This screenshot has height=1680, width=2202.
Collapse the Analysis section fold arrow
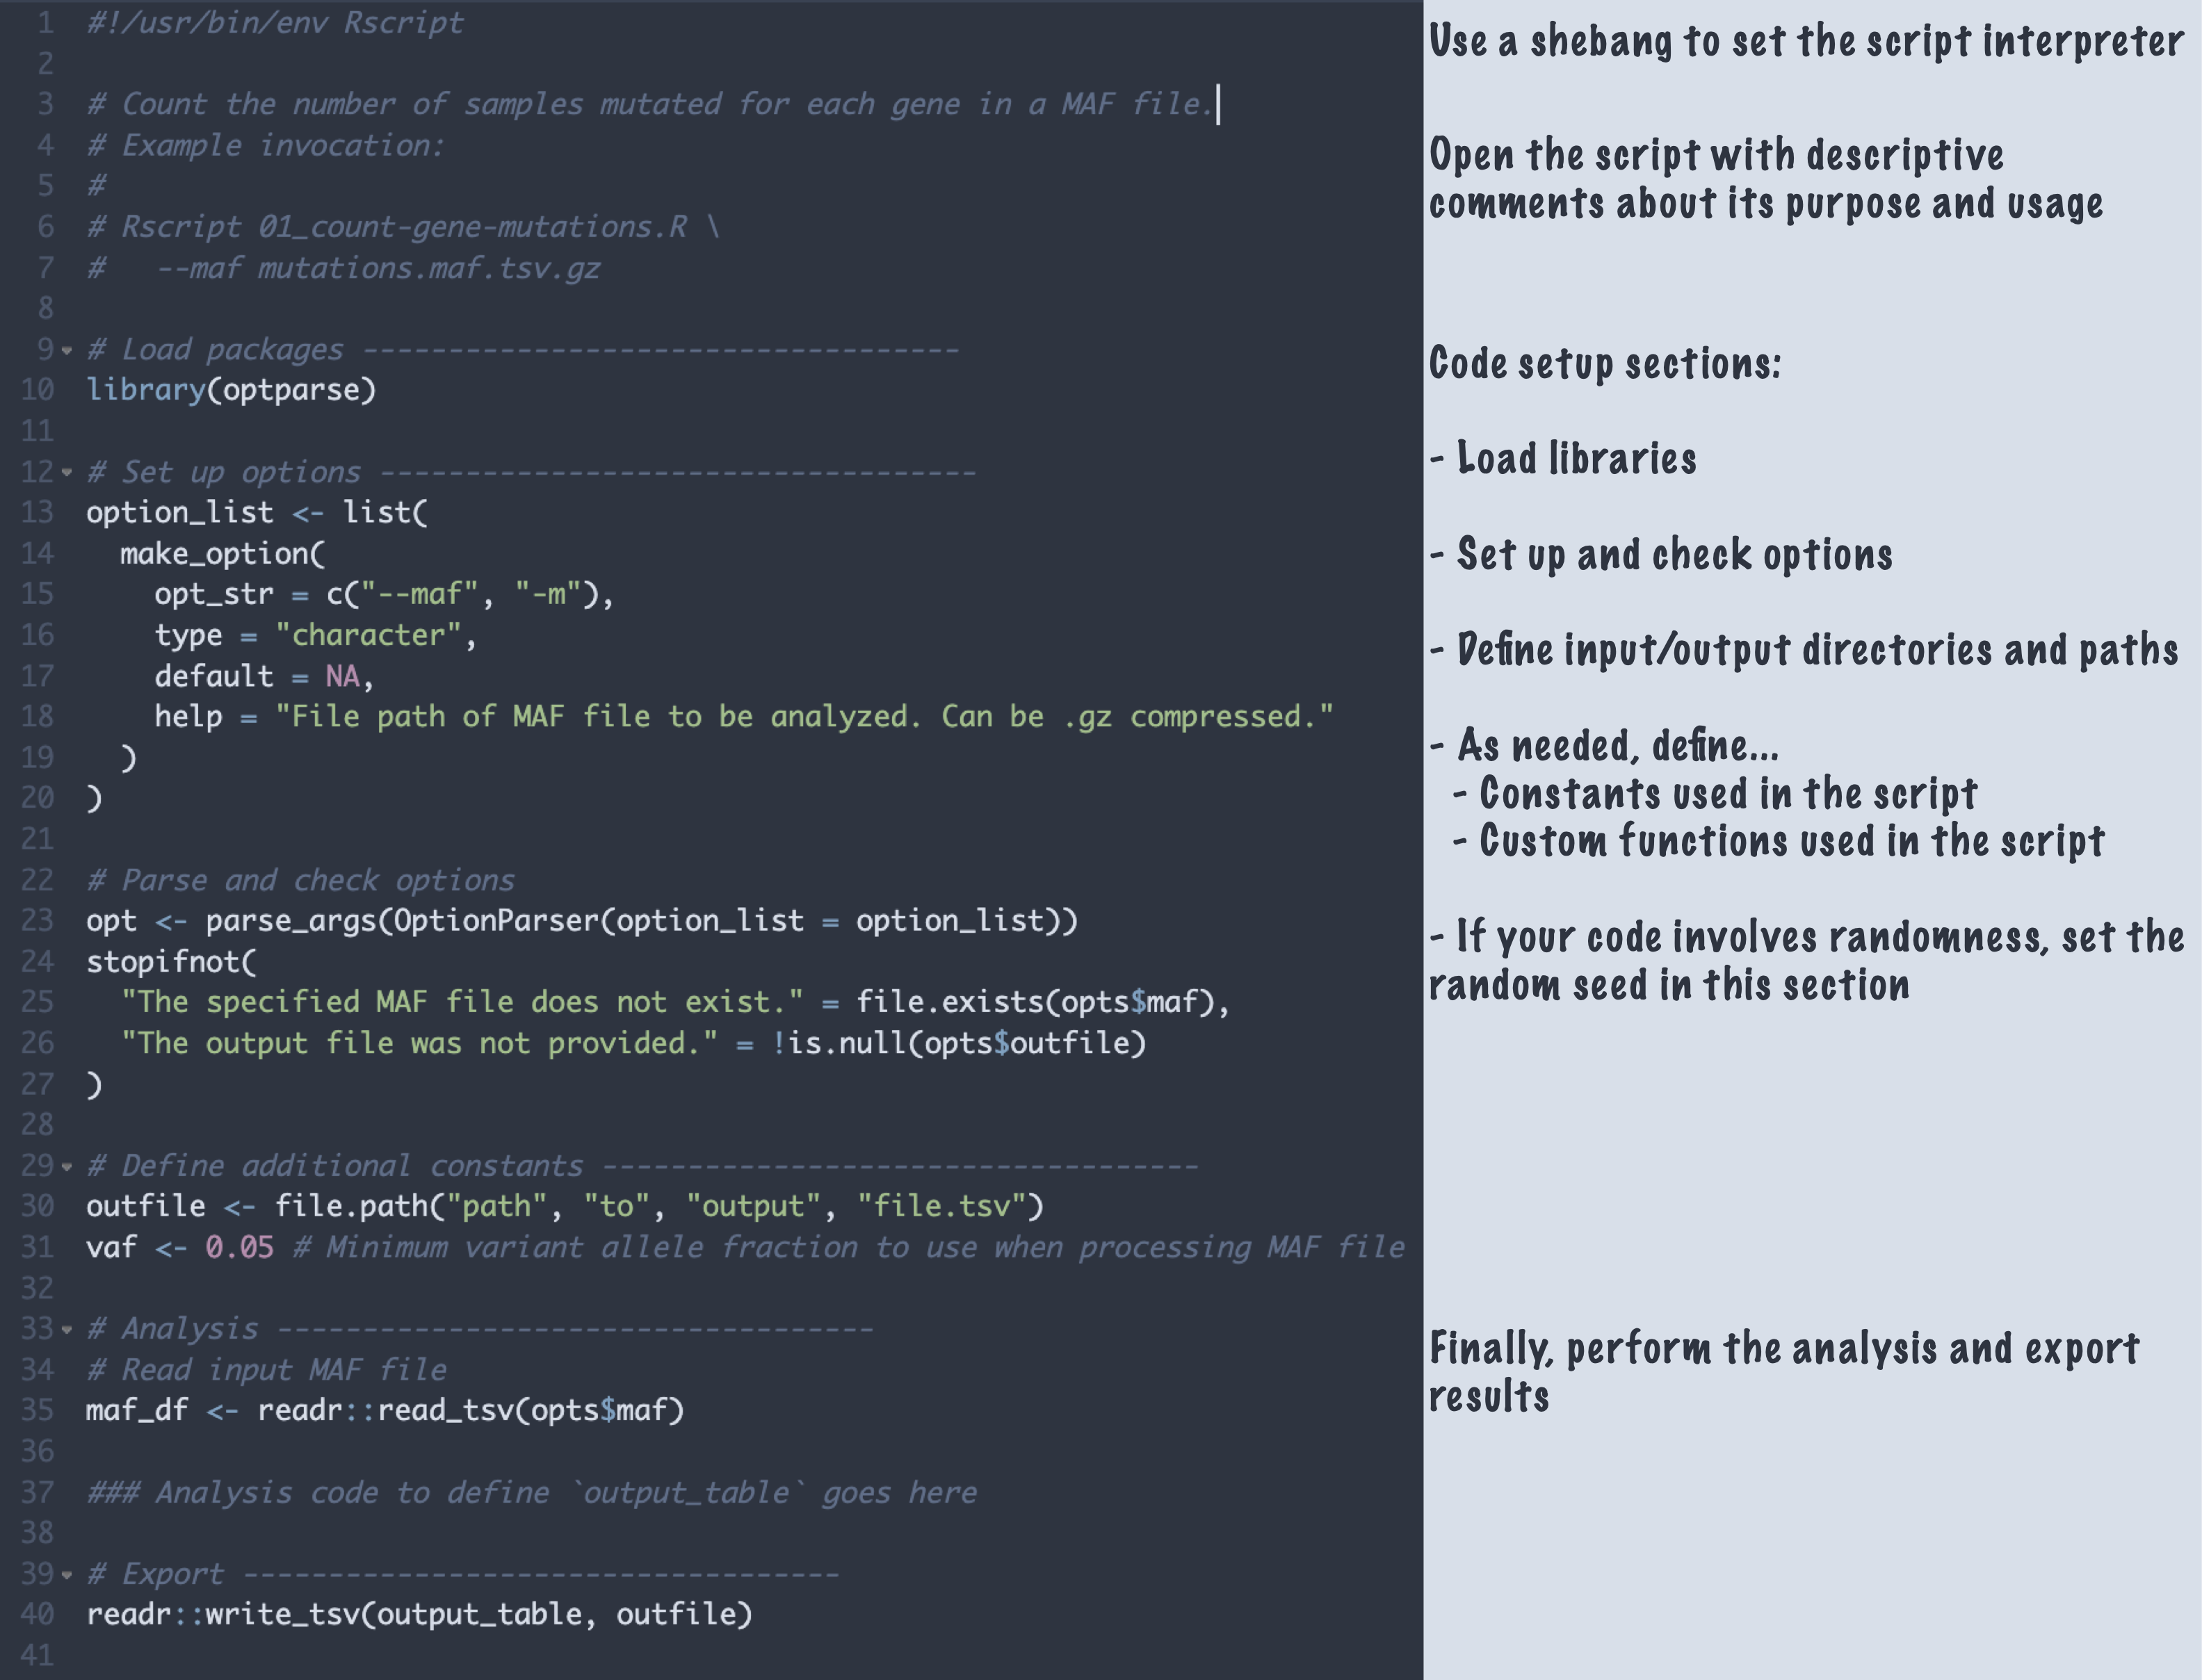(67, 1330)
